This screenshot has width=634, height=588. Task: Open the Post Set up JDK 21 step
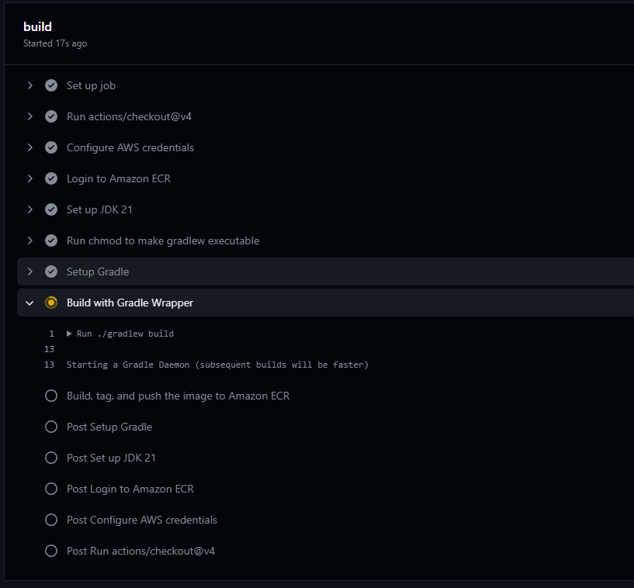[111, 458]
